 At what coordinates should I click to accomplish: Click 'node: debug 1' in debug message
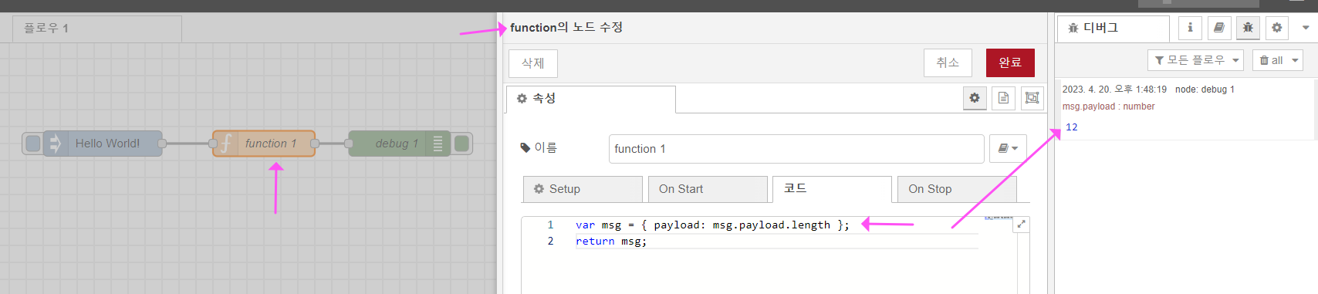pos(1205,90)
